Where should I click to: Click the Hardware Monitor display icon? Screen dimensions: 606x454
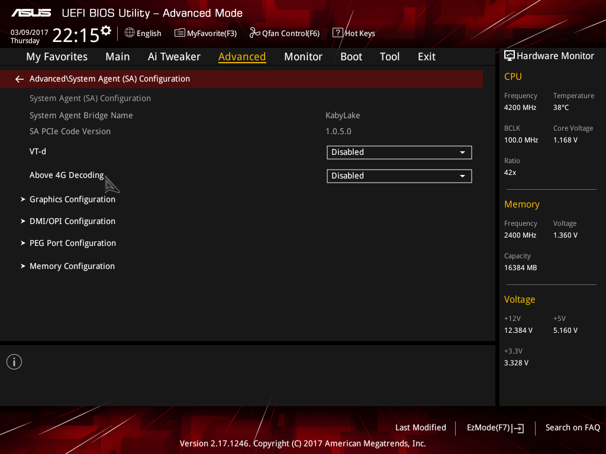510,56
